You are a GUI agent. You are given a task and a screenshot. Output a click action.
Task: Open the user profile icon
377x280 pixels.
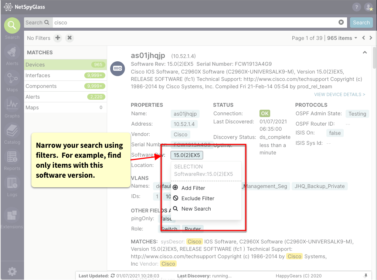coord(368,7)
